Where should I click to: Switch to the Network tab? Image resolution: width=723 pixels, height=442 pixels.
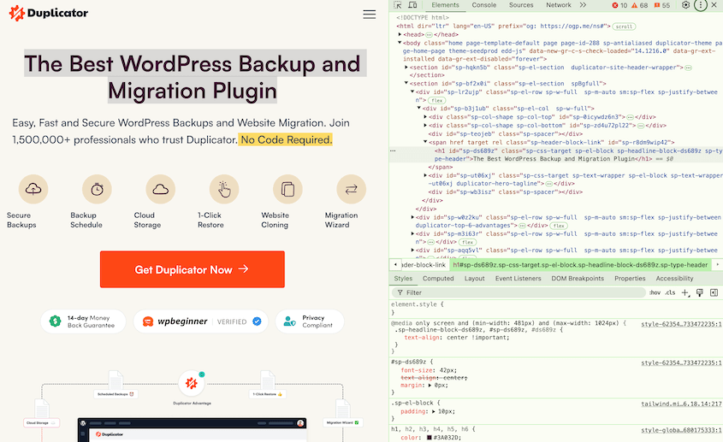(x=559, y=5)
